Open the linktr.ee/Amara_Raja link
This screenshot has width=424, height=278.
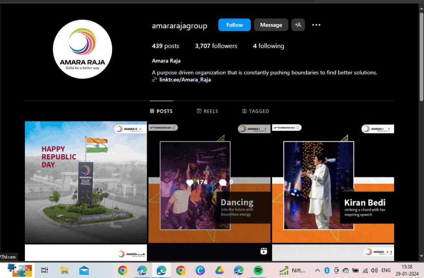(x=185, y=80)
